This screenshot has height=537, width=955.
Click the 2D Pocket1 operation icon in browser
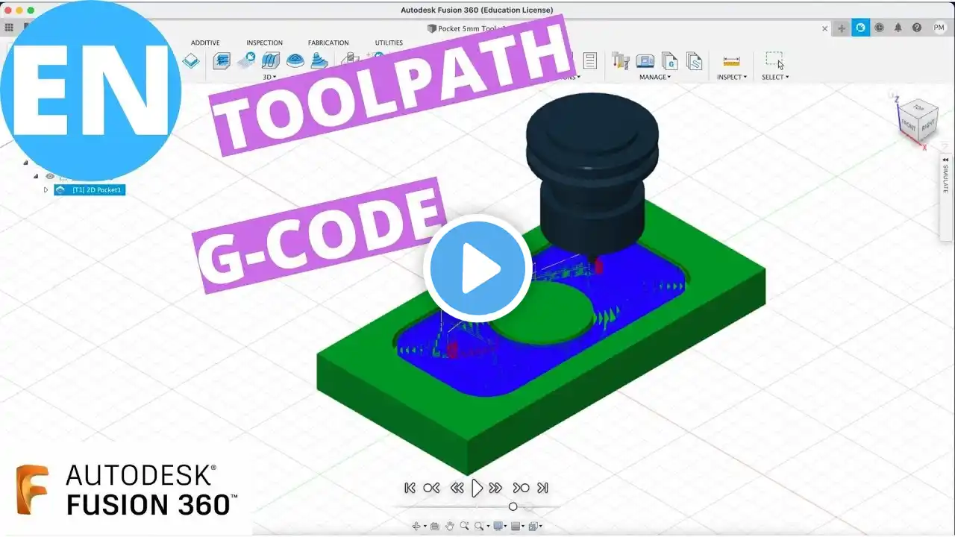pos(60,190)
